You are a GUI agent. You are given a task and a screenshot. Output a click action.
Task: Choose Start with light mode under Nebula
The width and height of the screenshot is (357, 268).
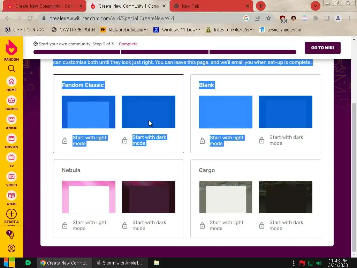tap(90, 225)
